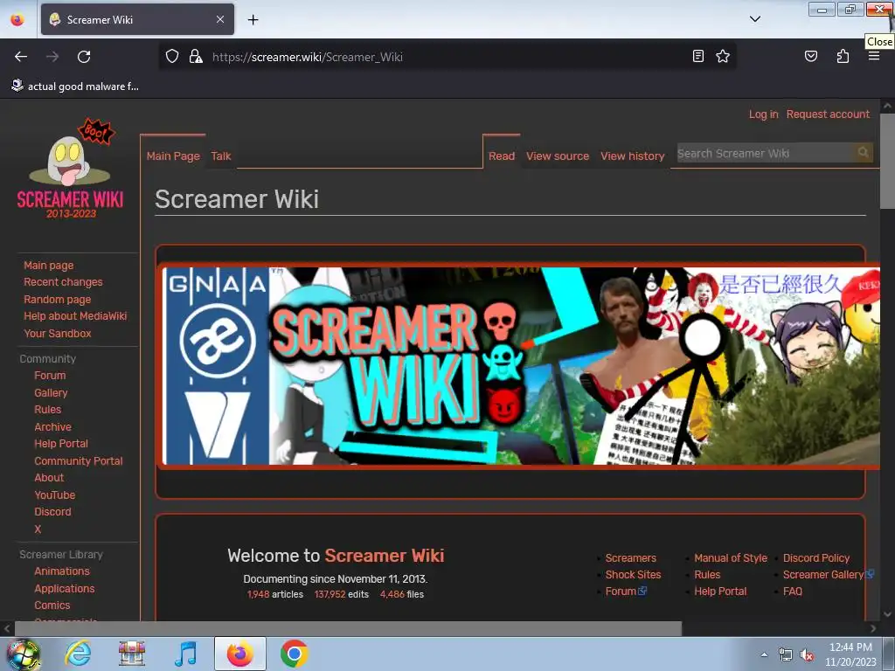Image resolution: width=895 pixels, height=671 pixels.
Task: Bookmark this page with the star
Action: [723, 56]
